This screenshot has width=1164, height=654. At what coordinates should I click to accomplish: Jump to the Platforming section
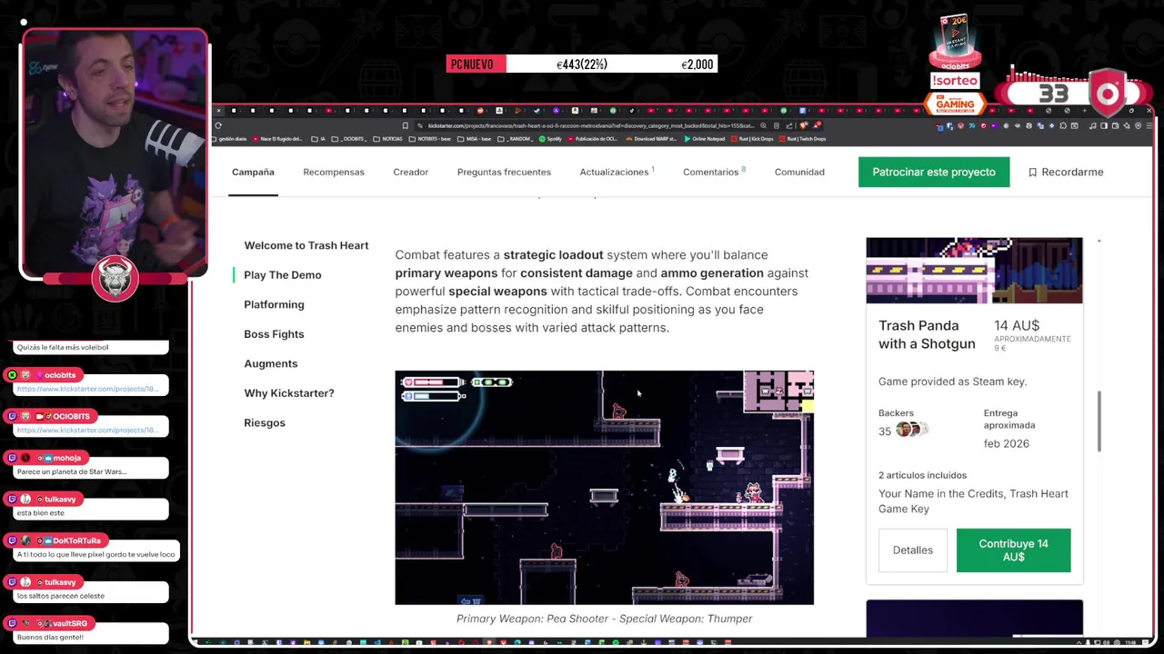(x=274, y=304)
